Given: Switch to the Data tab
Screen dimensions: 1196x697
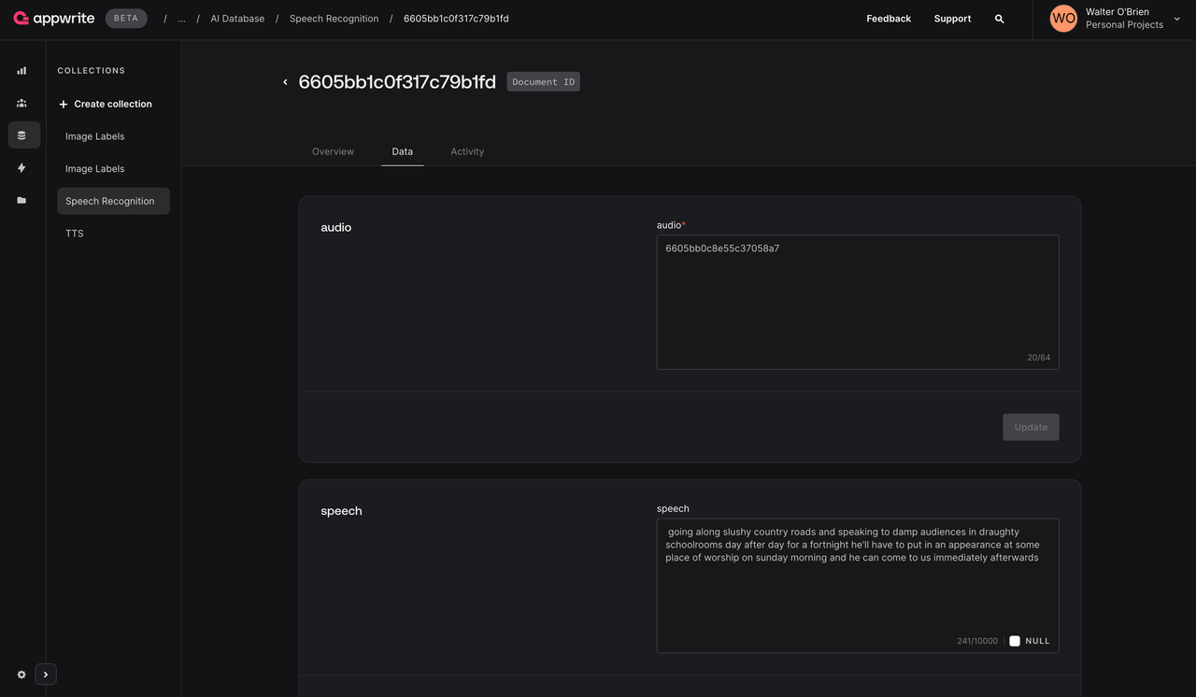Looking at the screenshot, I should coord(403,151).
